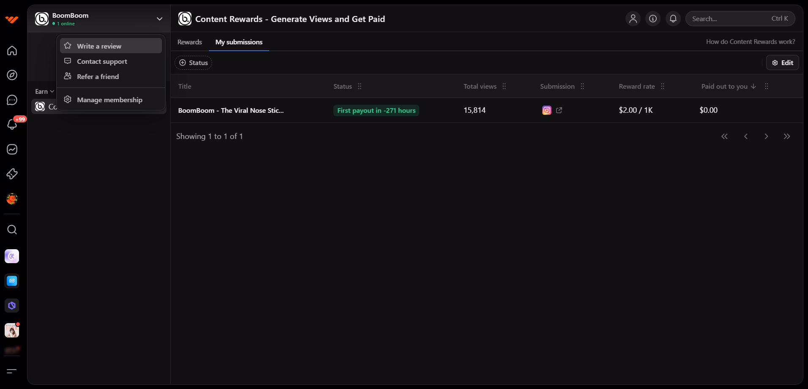The width and height of the screenshot is (808, 389).
Task: Open the blue screen app icon in sidebar
Action: point(12,281)
